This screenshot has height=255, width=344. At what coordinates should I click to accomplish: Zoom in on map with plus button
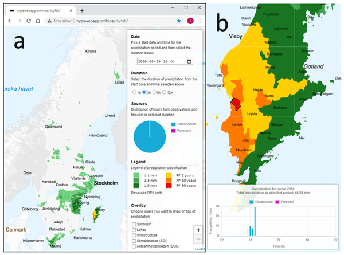click(x=198, y=230)
